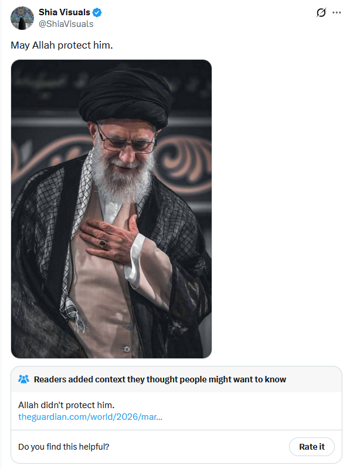Click the ring on the hand in the photo
Viewport: 350px width, 469px height.
pos(103,244)
